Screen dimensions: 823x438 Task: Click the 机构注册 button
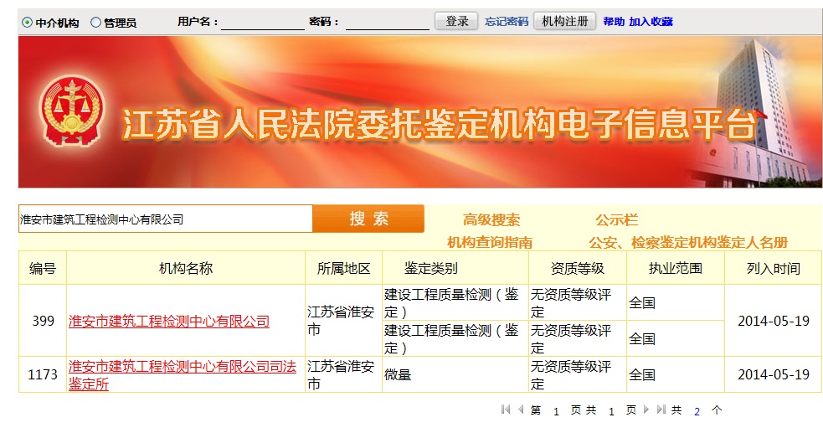coord(565,22)
